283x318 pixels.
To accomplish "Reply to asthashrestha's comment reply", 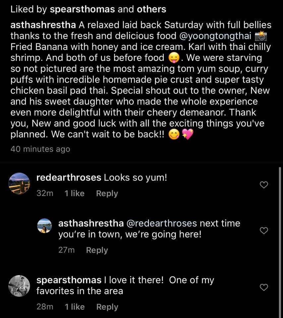I will pos(97,250).
